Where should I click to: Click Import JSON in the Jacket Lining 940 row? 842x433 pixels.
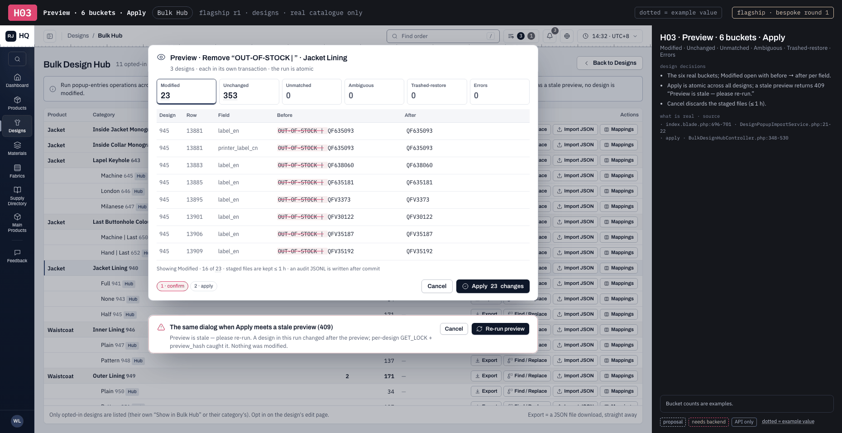[575, 268]
